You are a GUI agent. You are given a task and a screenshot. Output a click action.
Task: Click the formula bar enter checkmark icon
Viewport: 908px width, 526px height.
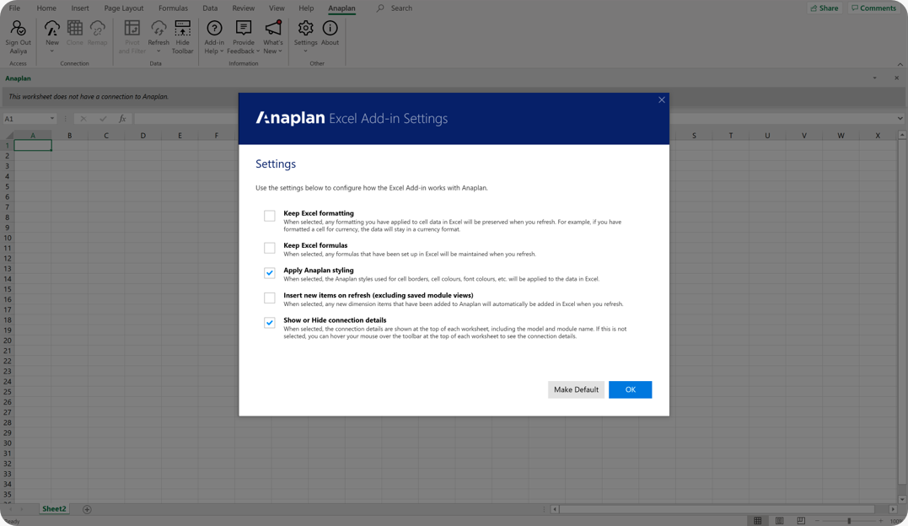pyautogui.click(x=103, y=119)
